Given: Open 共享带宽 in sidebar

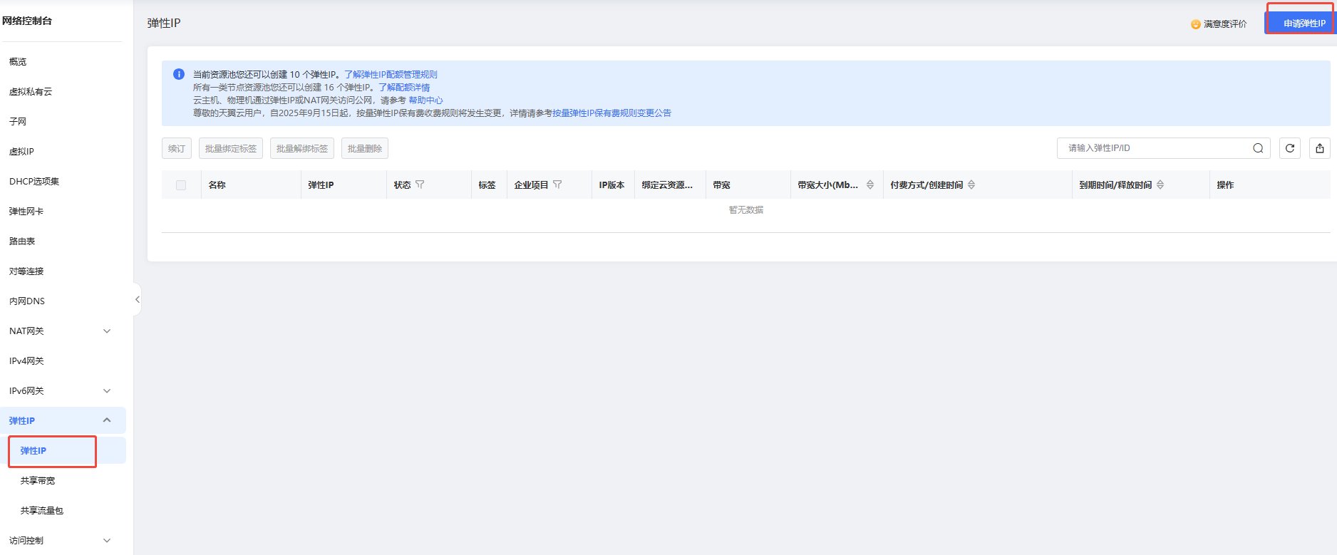Looking at the screenshot, I should click(38, 481).
